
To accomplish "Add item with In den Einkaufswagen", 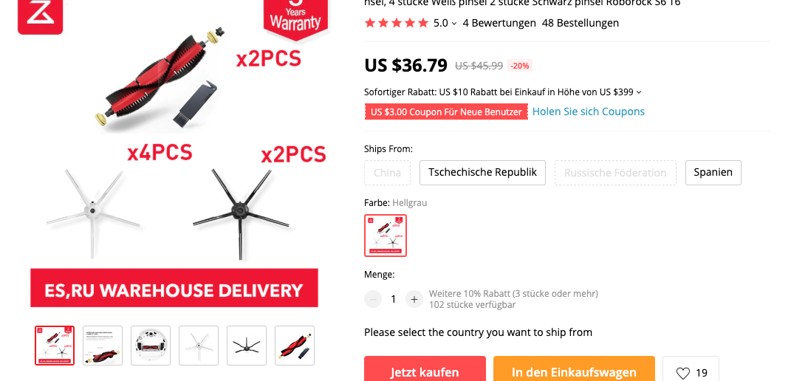I will coord(574,371).
